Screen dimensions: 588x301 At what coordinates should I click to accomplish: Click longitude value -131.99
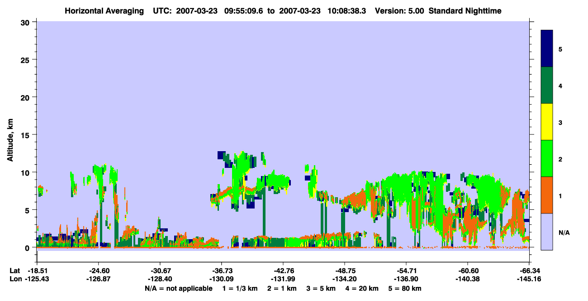pyautogui.click(x=283, y=279)
